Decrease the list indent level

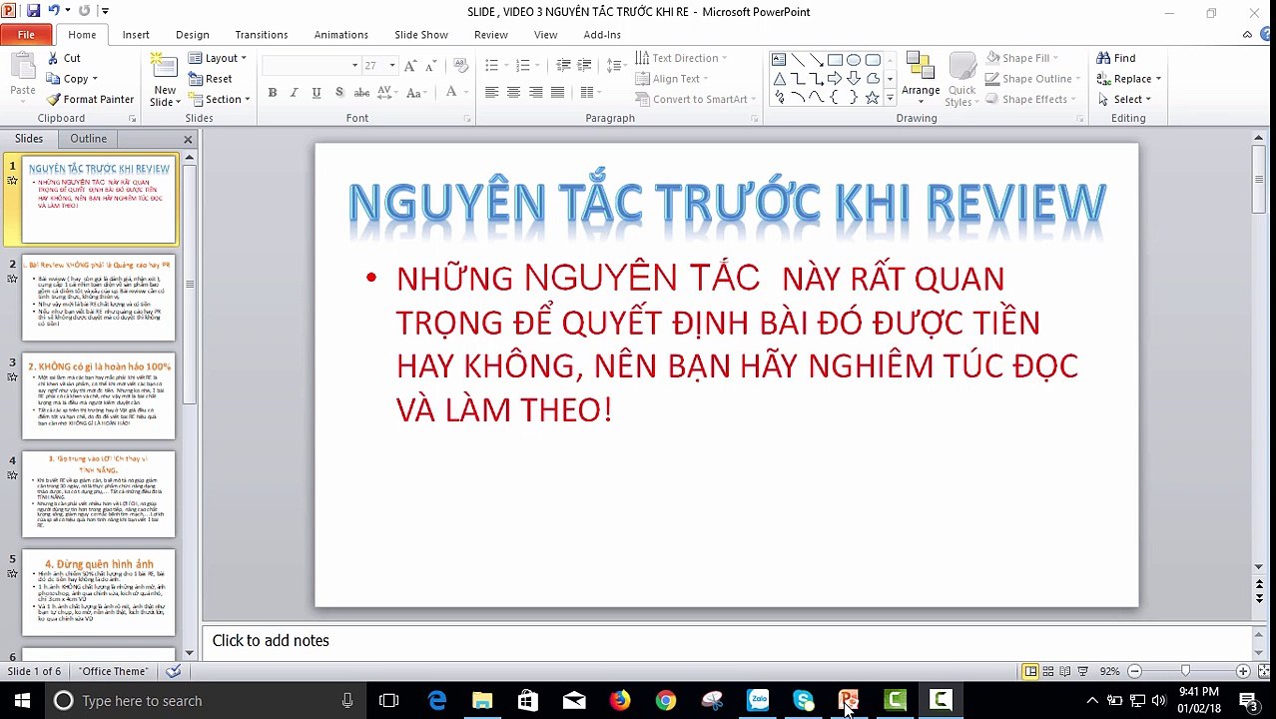tap(563, 65)
